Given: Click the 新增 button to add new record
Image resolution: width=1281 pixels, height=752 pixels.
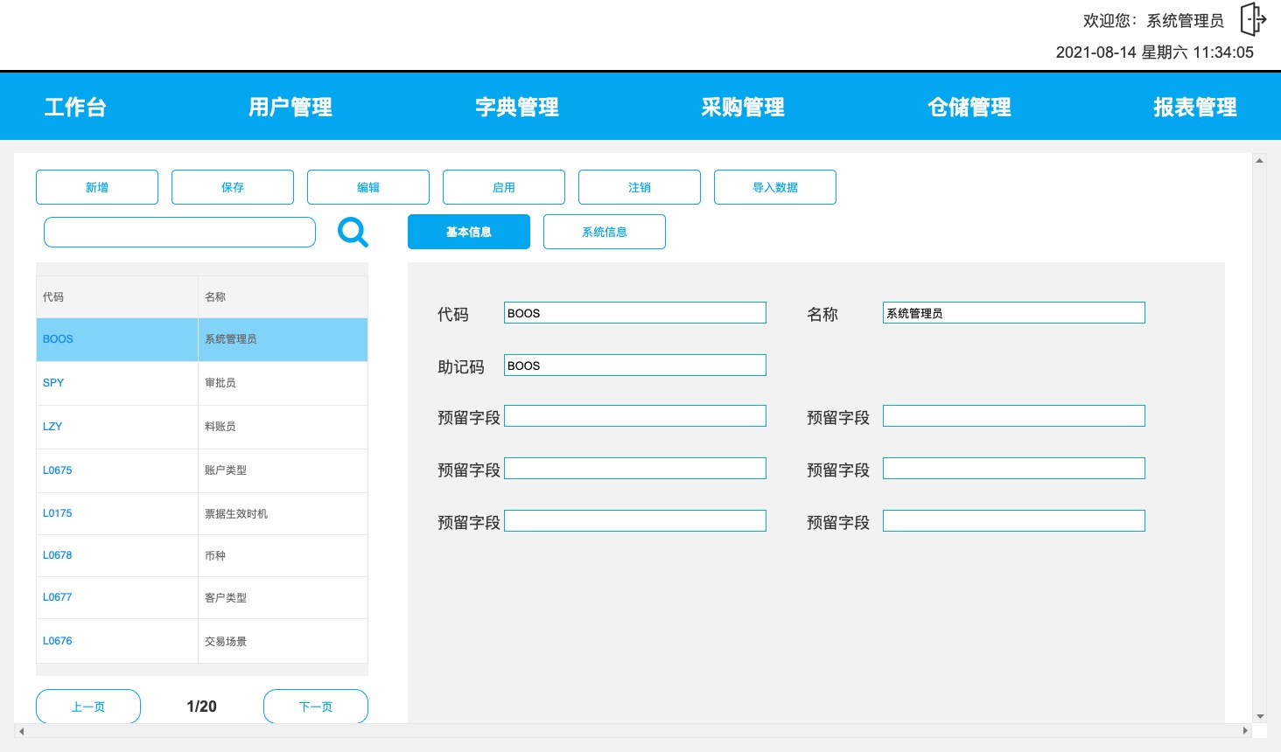Looking at the screenshot, I should [x=96, y=186].
